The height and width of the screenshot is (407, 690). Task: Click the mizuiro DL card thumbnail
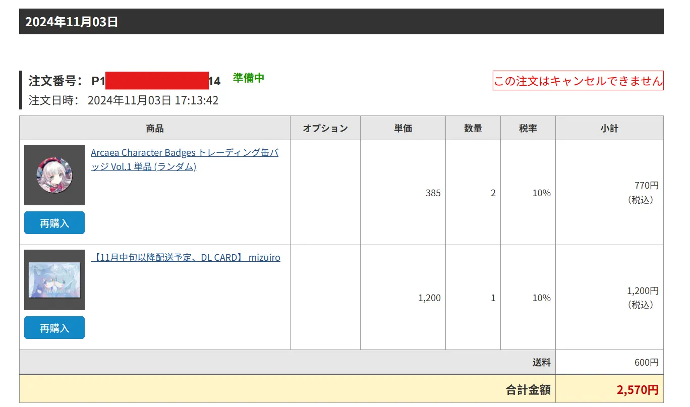point(54,280)
